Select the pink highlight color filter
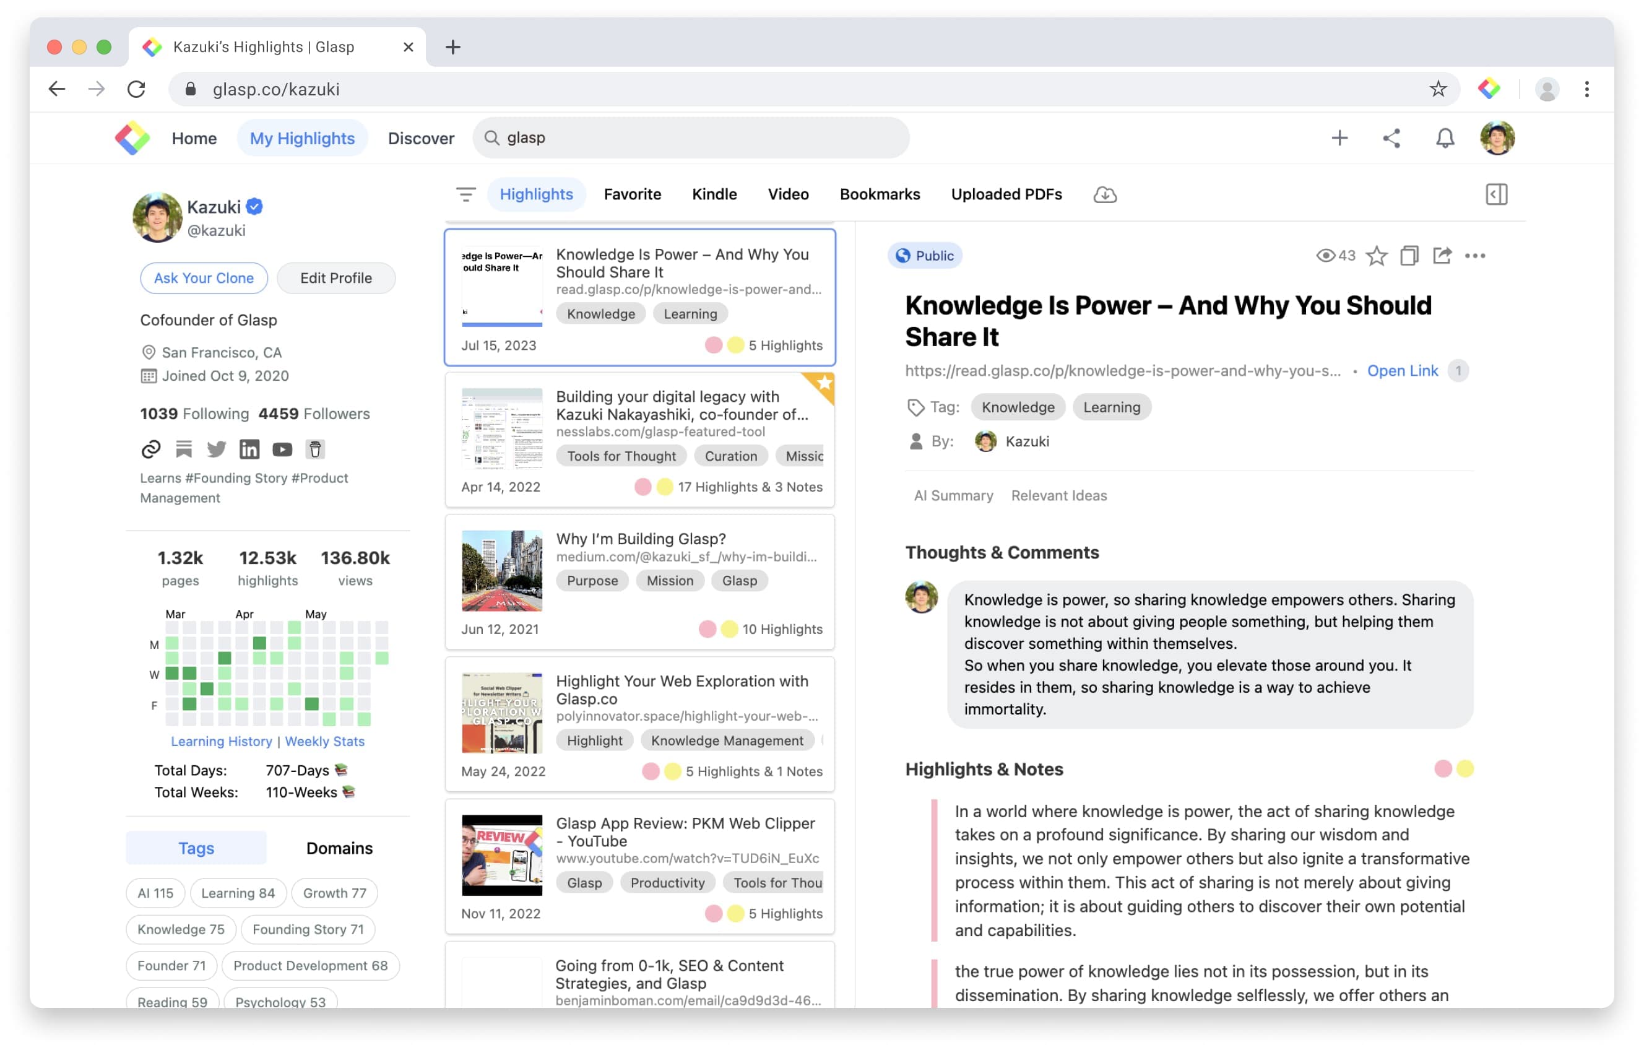 click(1442, 769)
